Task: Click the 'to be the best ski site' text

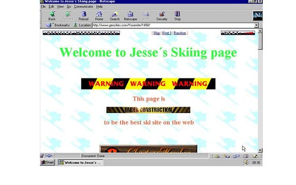Action: point(149,122)
